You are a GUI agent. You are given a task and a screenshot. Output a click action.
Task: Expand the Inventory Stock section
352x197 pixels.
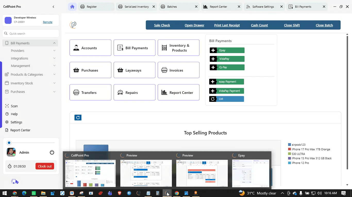54,83
